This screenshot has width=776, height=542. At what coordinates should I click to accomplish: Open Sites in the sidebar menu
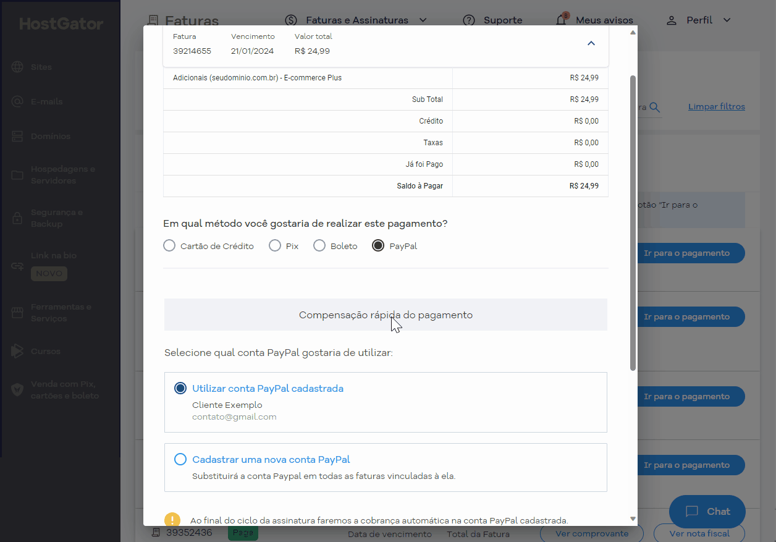pyautogui.click(x=41, y=67)
